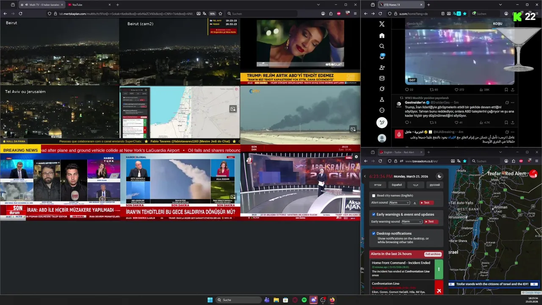Switch to the Takip tab on X
The image size is (542, 305).
[457, 24]
